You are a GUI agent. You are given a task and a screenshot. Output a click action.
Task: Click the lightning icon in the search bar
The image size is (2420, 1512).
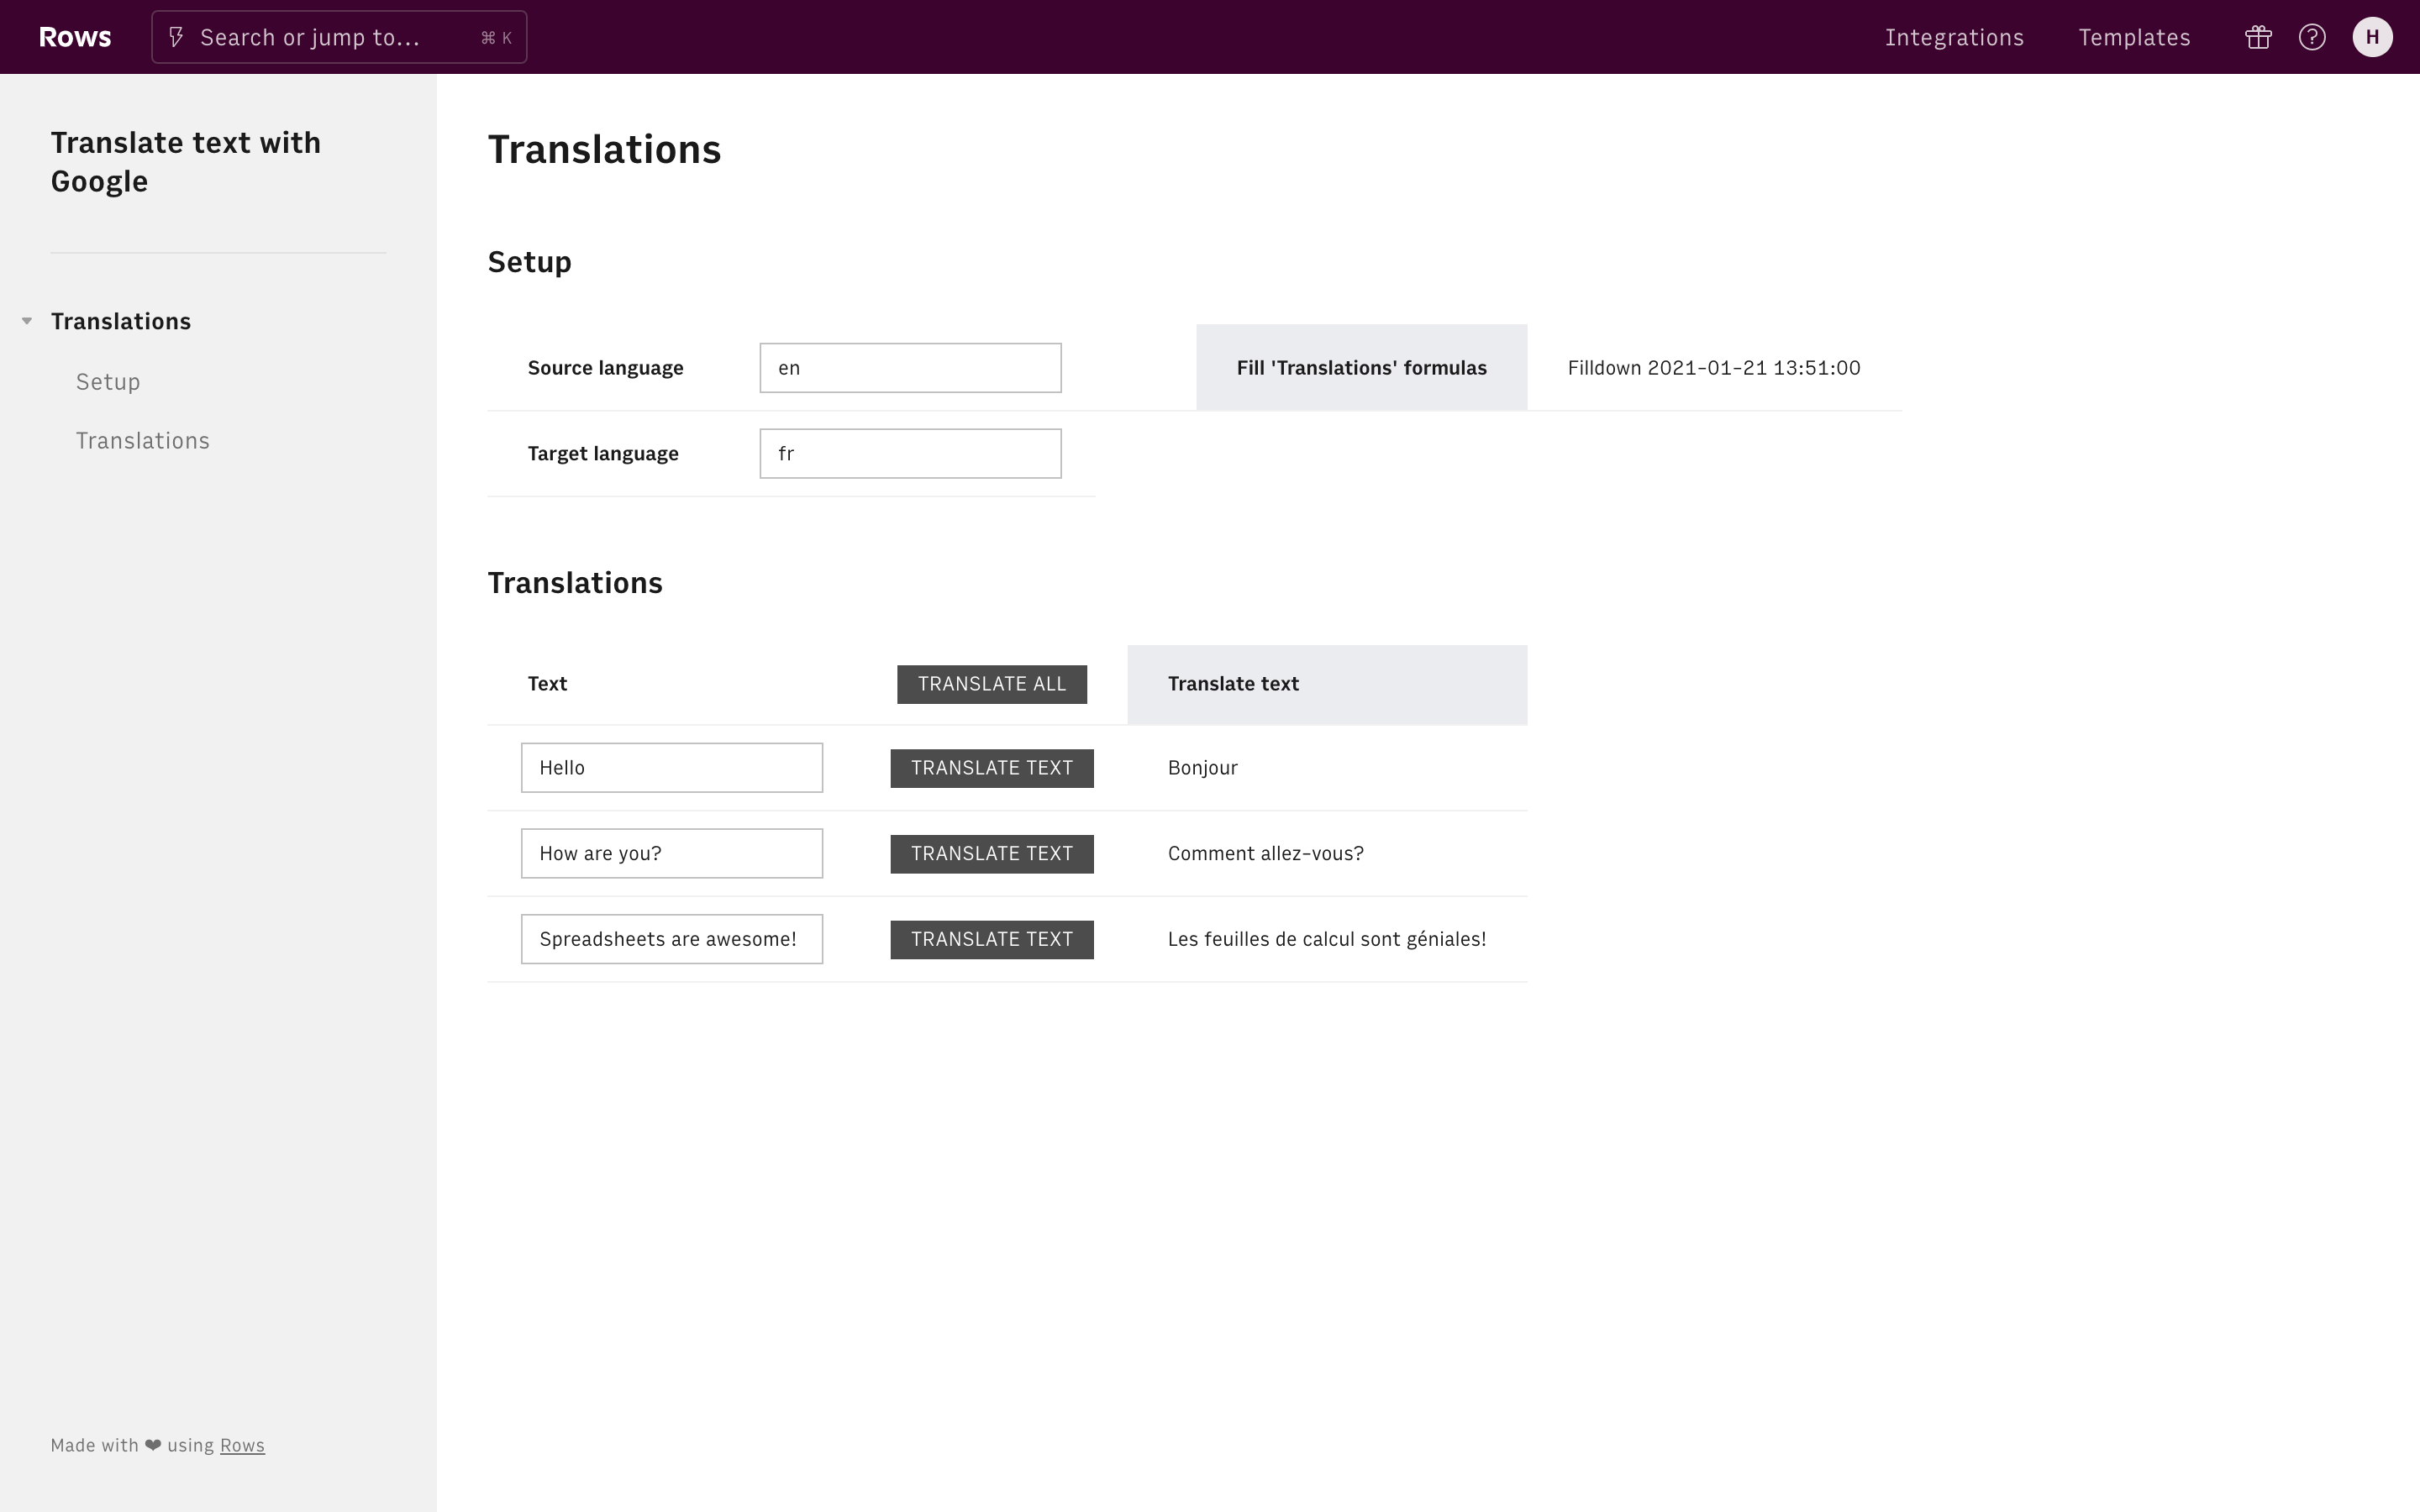point(177,37)
